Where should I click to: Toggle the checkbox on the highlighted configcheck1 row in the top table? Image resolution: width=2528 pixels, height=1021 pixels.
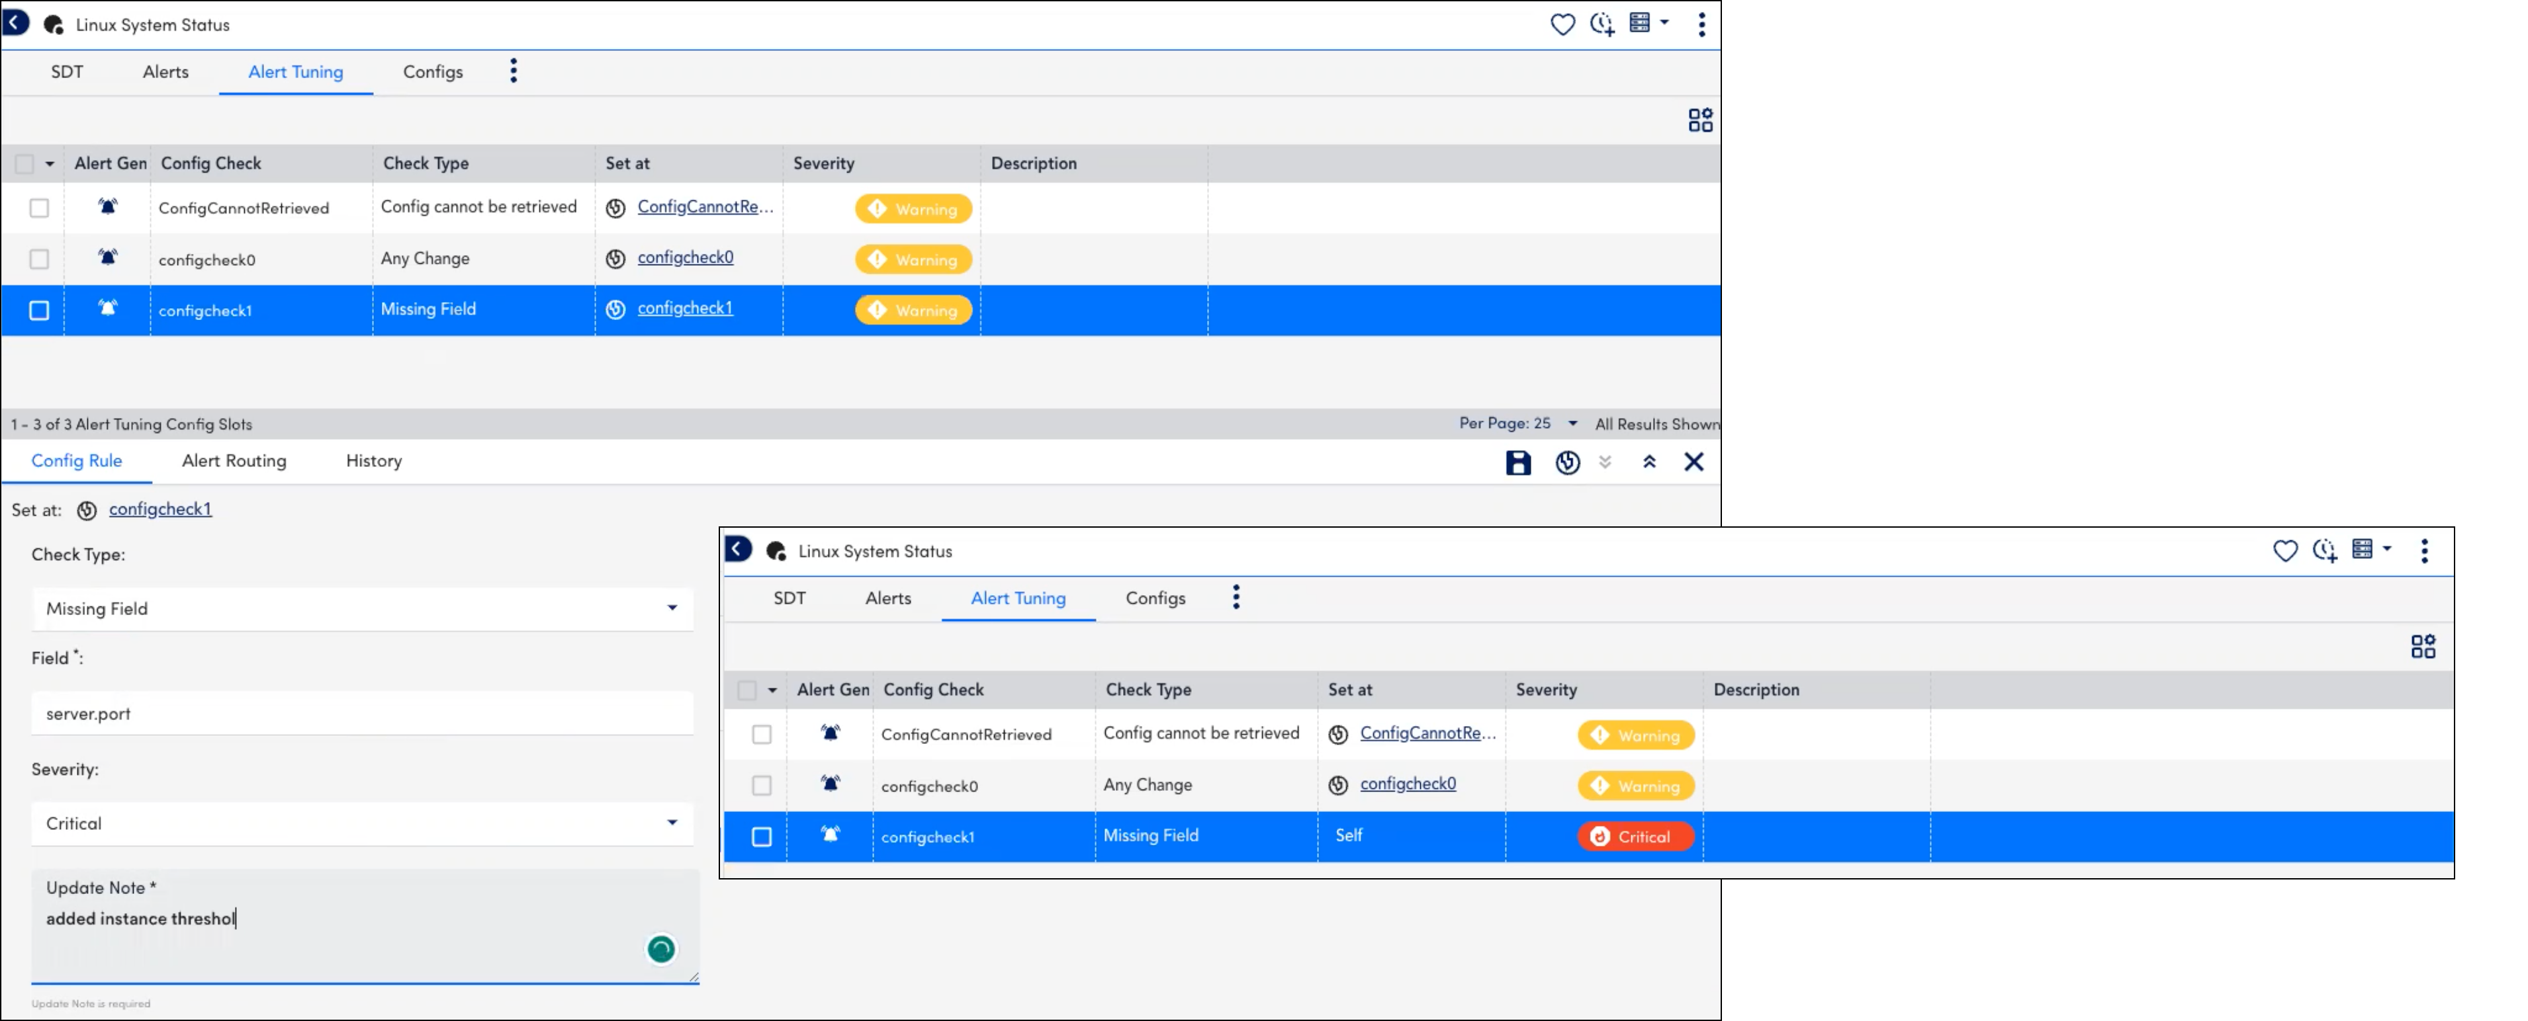[39, 310]
